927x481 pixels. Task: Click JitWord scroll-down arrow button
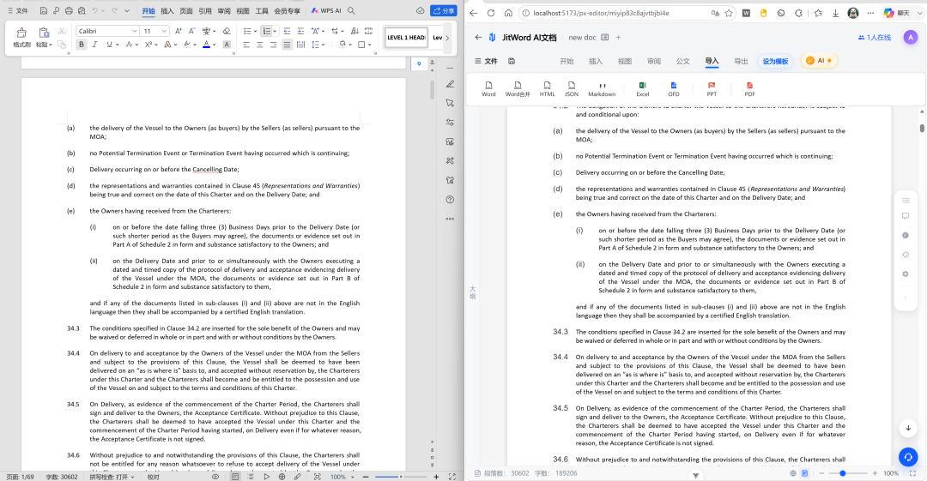[x=908, y=427]
